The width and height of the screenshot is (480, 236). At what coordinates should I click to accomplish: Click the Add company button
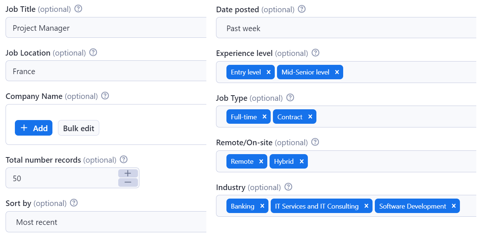(33, 128)
